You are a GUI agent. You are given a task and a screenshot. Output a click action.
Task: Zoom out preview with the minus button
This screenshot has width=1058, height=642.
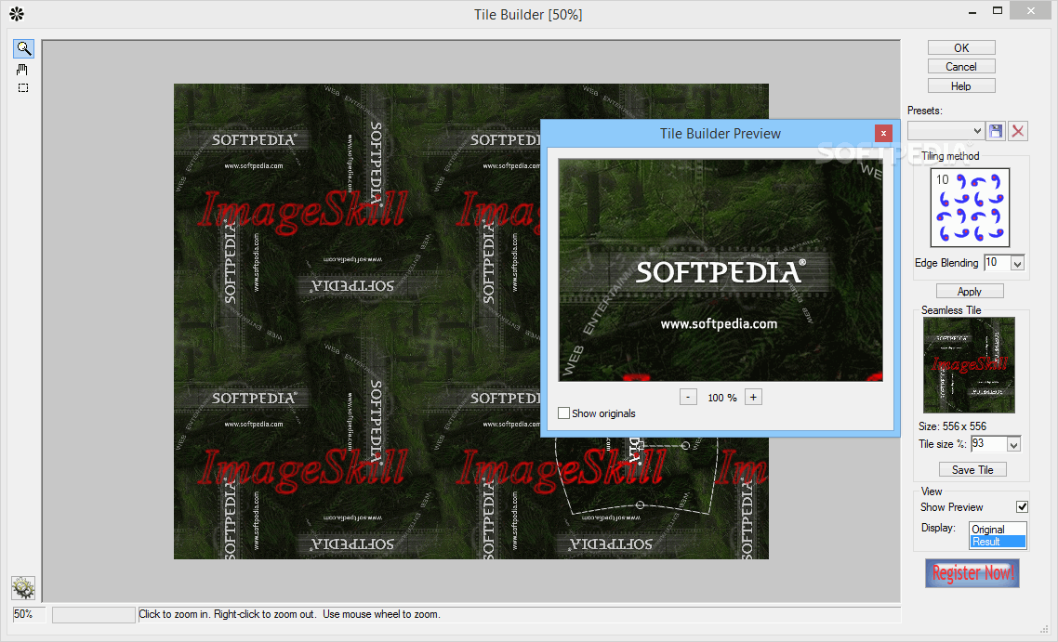pos(688,398)
